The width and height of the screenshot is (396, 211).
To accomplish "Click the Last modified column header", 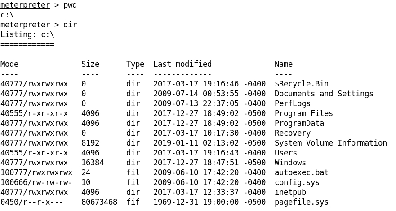I will click(182, 64).
